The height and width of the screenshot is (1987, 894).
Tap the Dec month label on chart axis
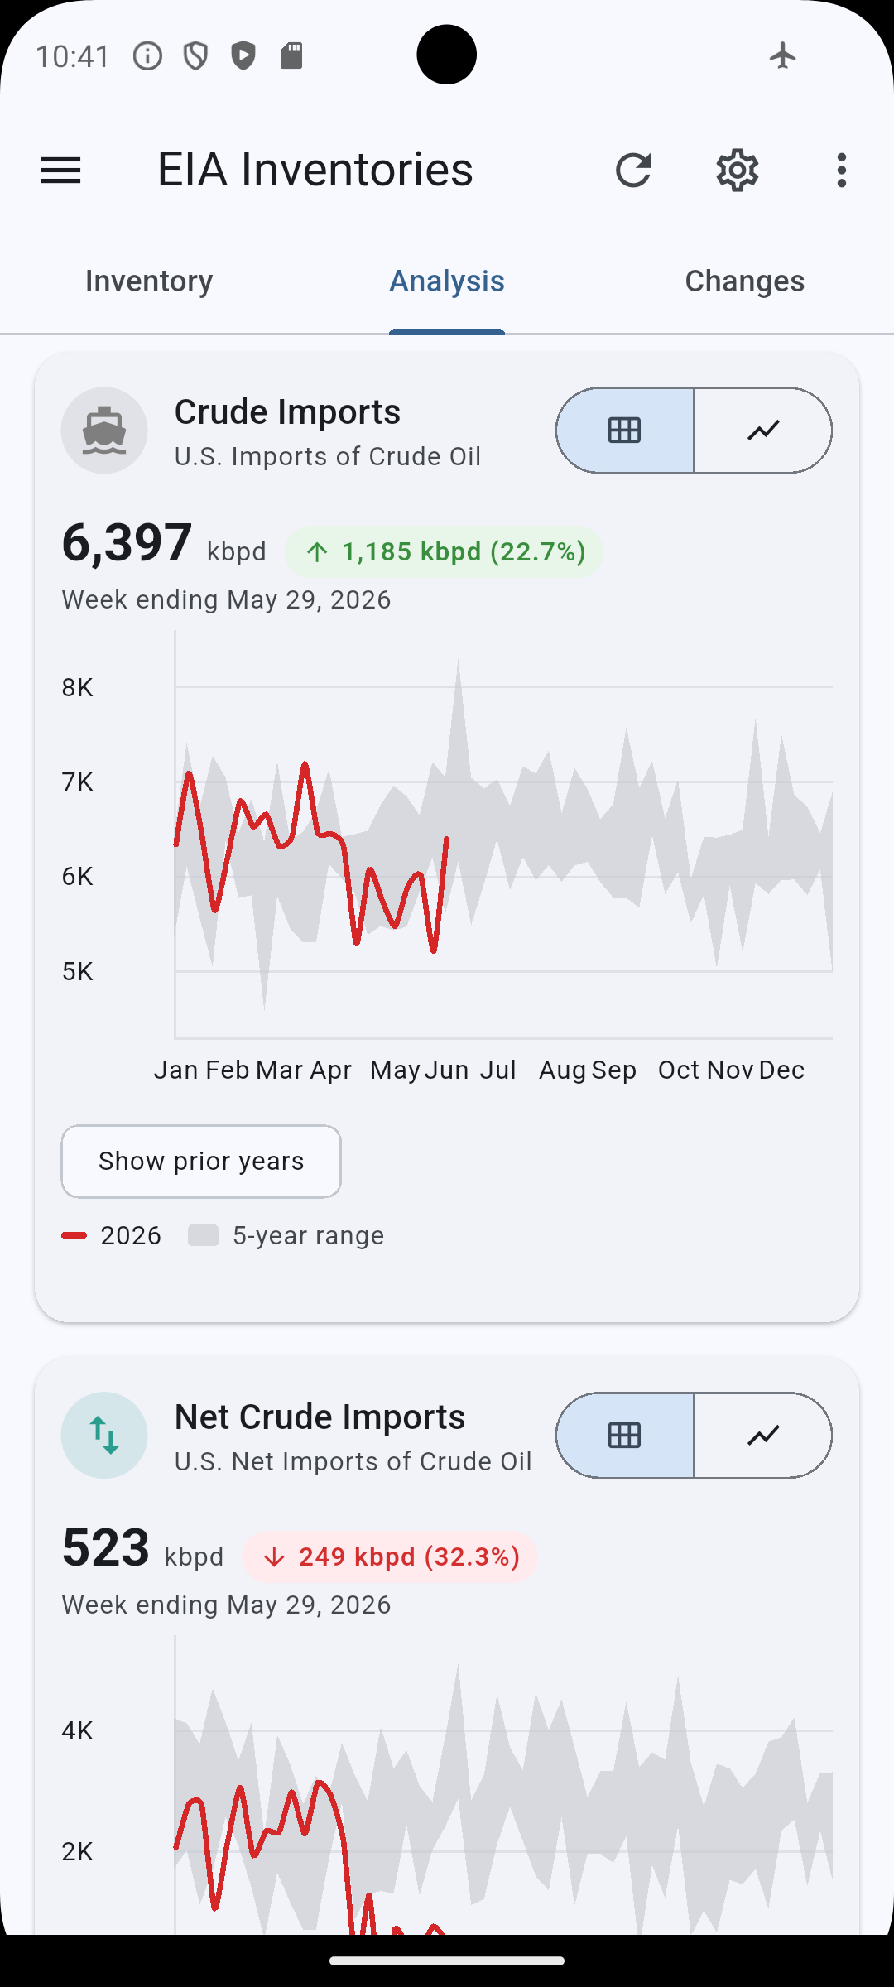pyautogui.click(x=781, y=1070)
